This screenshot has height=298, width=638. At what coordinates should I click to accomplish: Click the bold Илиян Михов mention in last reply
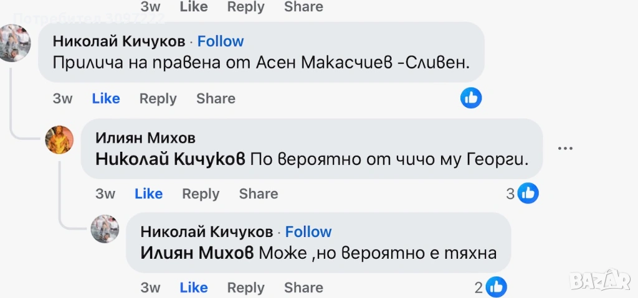(197, 253)
